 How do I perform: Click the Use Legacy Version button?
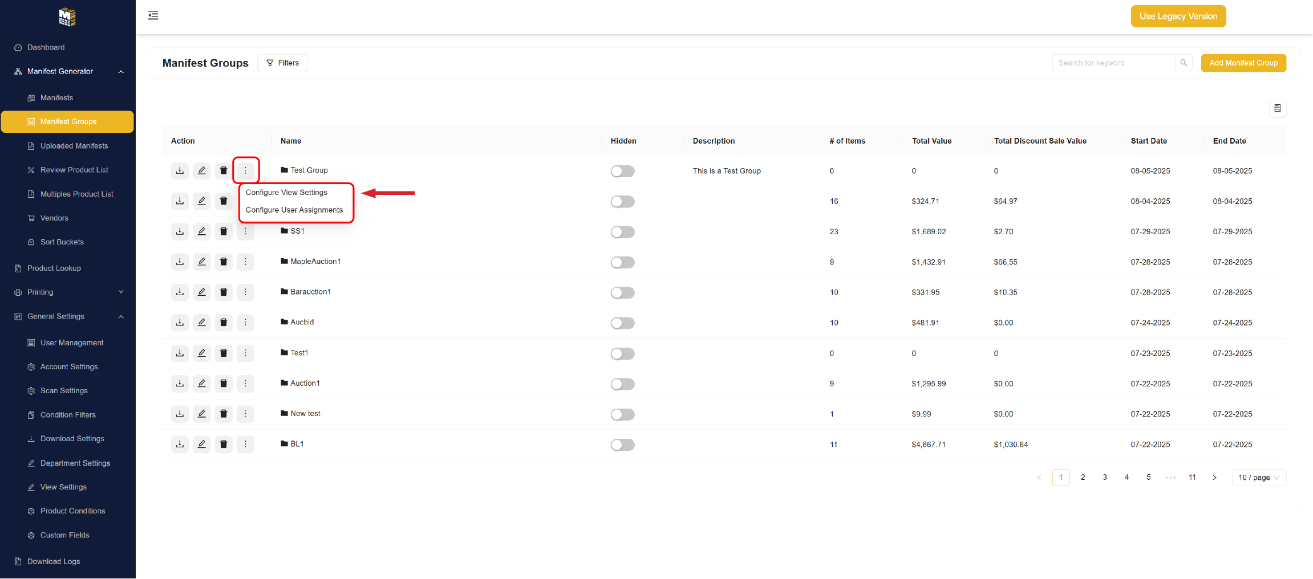pyautogui.click(x=1178, y=16)
